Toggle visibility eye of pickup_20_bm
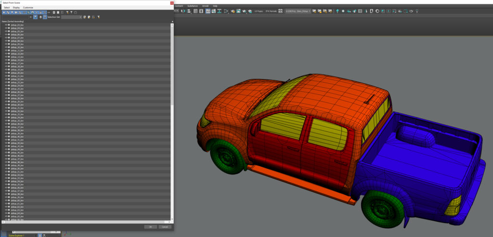 6,73
